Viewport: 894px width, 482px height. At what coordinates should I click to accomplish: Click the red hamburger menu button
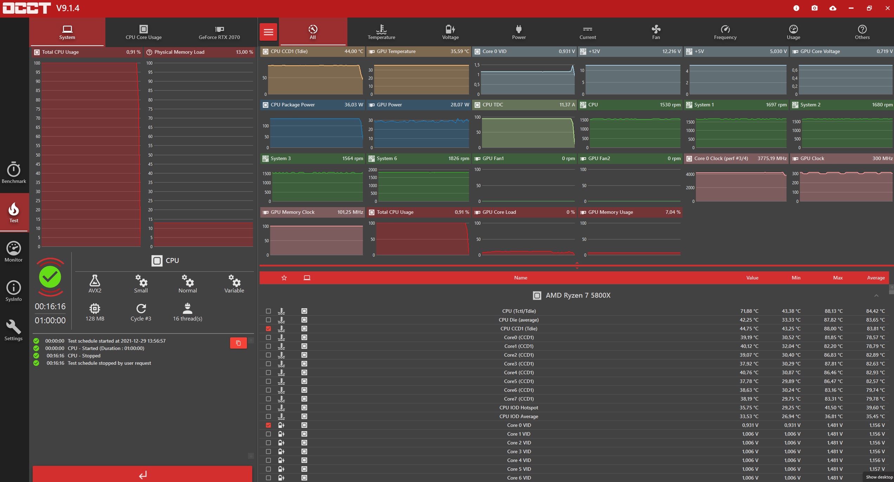click(x=268, y=32)
